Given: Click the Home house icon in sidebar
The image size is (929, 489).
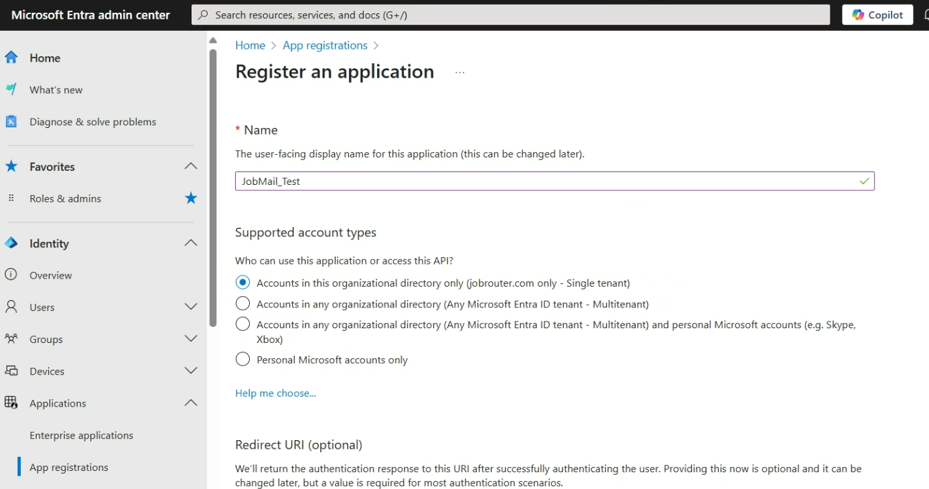Looking at the screenshot, I should [11, 58].
